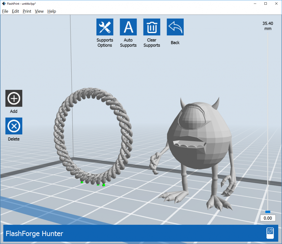The height and width of the screenshot is (244, 282).
Task: Open the Supports Options tool
Action: [105, 27]
